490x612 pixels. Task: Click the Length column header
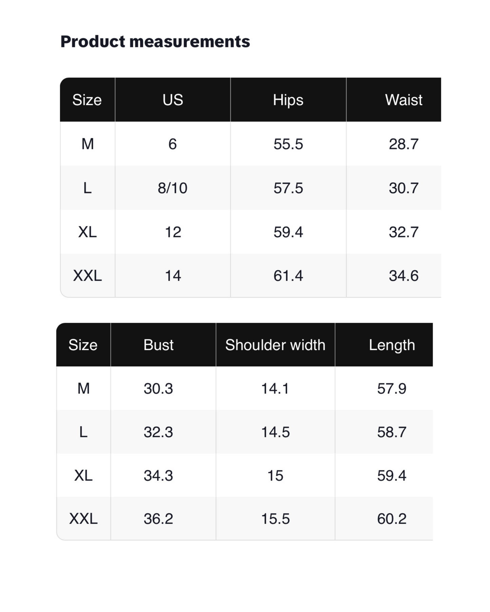pos(392,345)
